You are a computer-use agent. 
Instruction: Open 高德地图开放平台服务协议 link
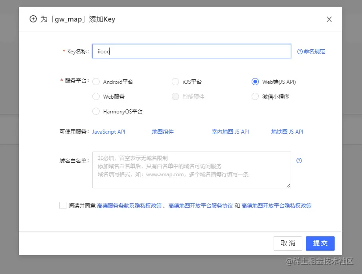pyautogui.click(x=201, y=206)
